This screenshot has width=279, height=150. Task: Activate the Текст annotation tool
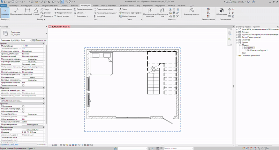tap(123, 9)
